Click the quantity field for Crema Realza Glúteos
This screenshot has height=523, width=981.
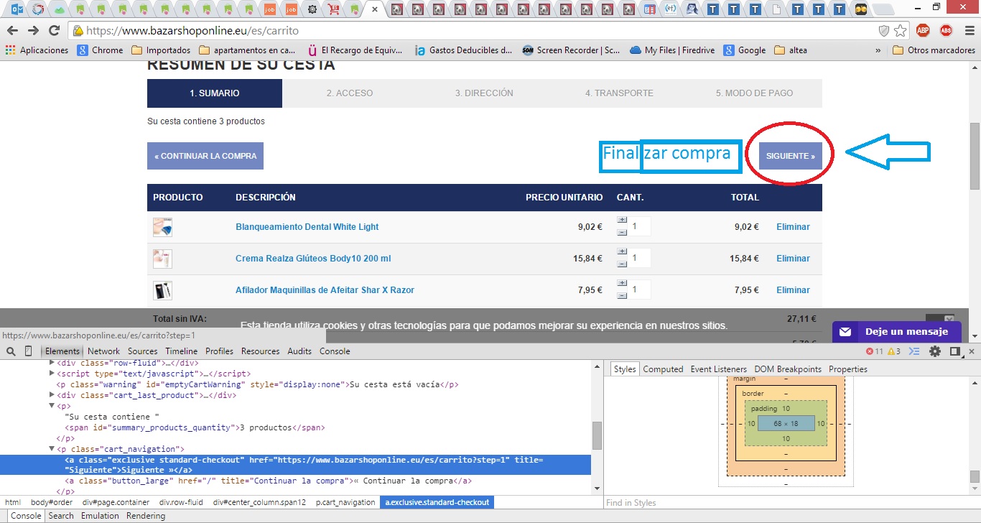640,258
